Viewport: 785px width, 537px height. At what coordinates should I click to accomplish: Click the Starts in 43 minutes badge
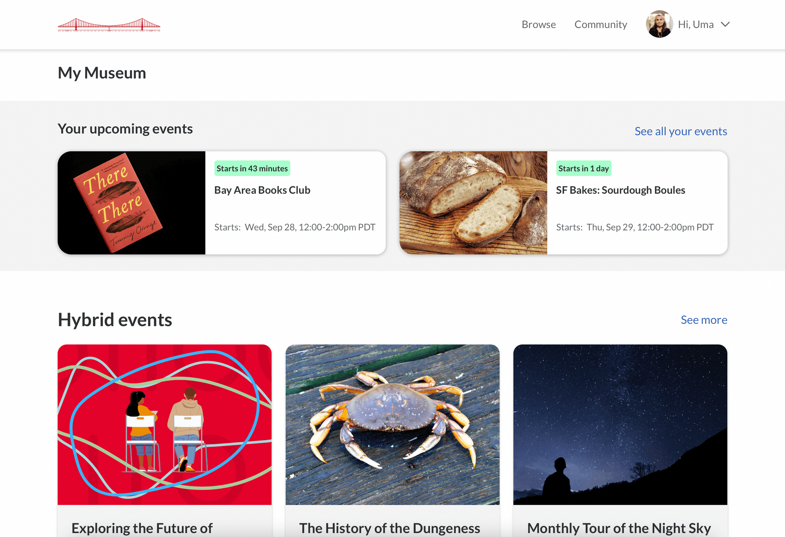tap(252, 168)
